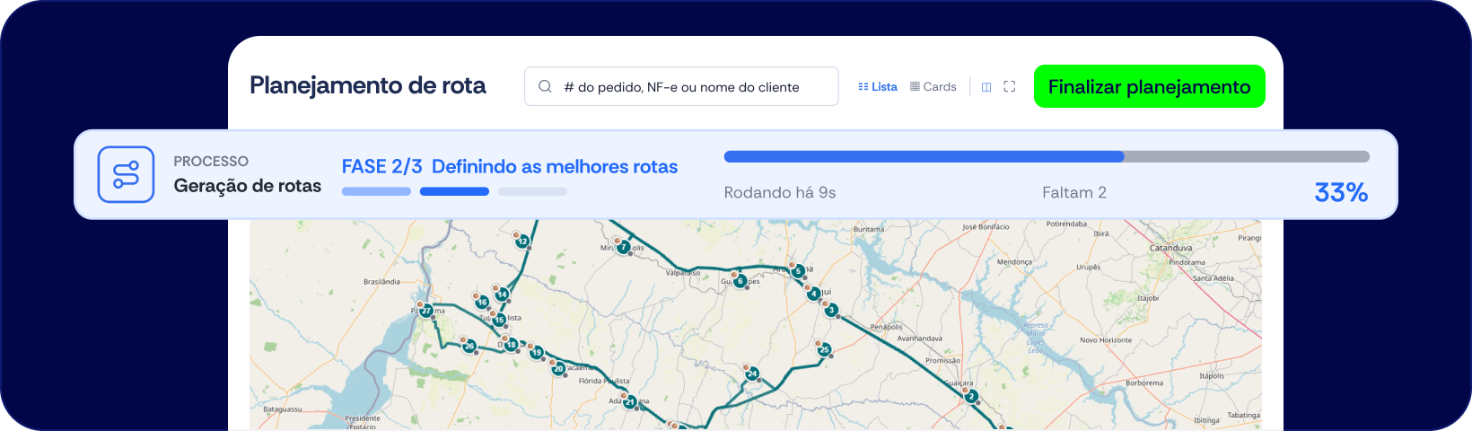
Task: Focus the order or client search field
Action: [681, 86]
